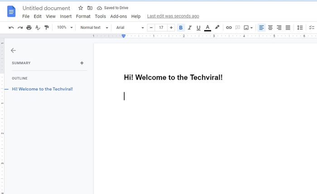Screen dimensions: 317x194
Task: Toggle Italic formatting
Action: (190, 28)
